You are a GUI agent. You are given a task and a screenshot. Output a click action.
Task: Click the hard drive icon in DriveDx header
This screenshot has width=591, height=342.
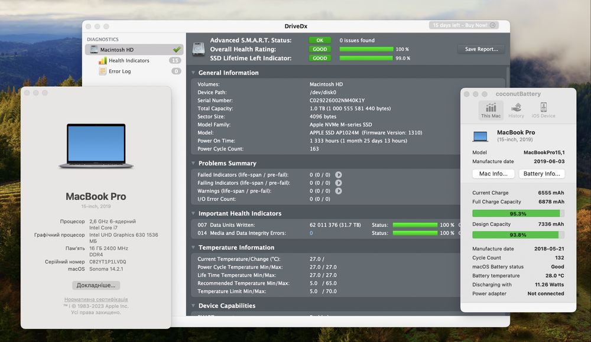(x=199, y=49)
